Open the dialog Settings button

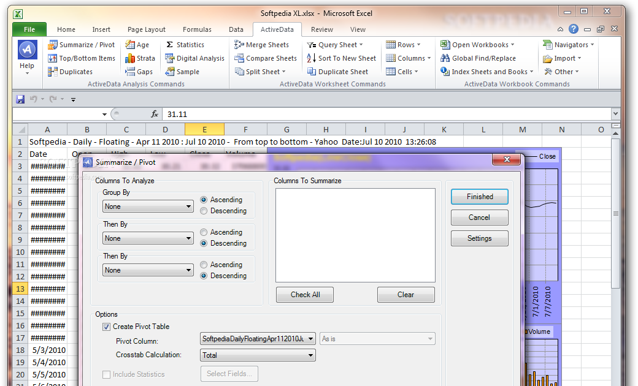[480, 238]
